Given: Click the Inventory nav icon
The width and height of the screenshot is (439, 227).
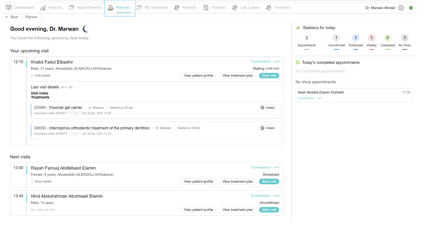Looking at the screenshot, I should [x=268, y=8].
